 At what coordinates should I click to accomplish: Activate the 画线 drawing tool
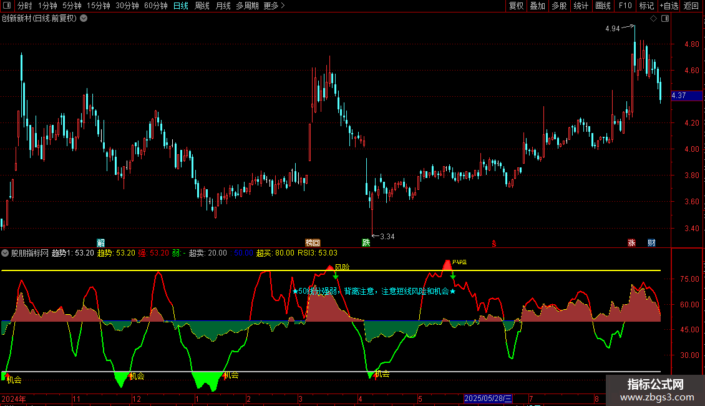point(603,6)
